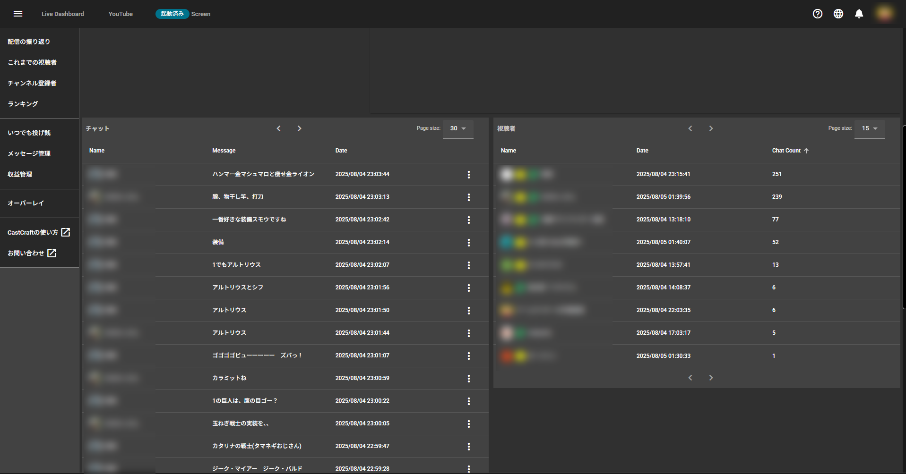Sort viewers table by Date column

[x=642, y=151]
